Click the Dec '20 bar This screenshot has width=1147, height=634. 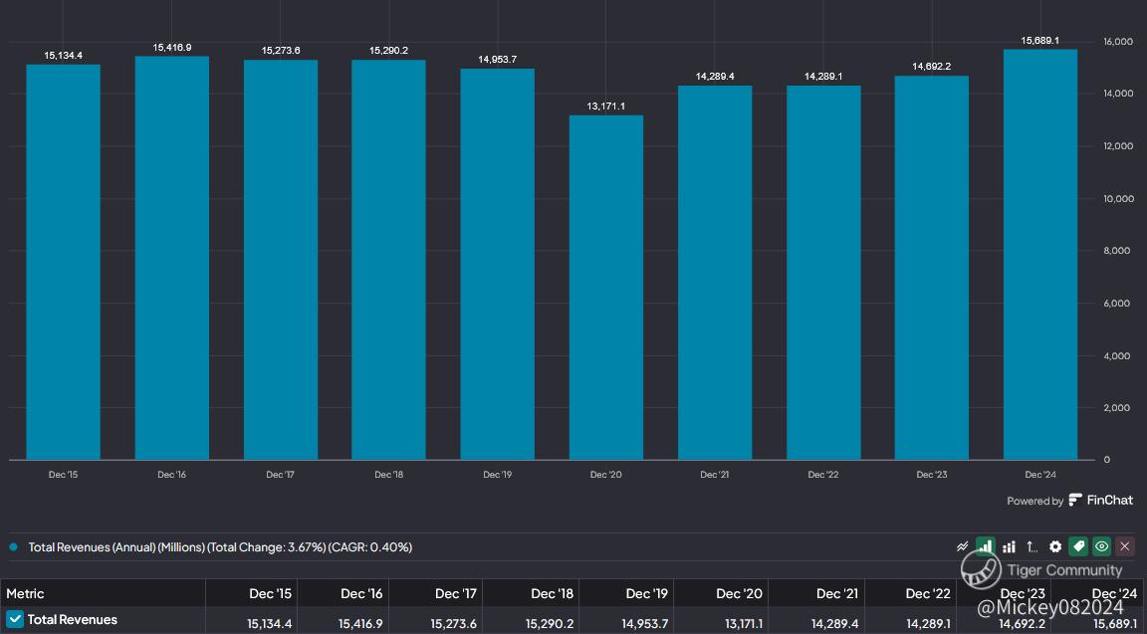point(606,288)
